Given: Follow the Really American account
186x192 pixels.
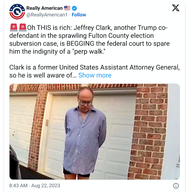Looking at the screenshot, I should (x=79, y=15).
